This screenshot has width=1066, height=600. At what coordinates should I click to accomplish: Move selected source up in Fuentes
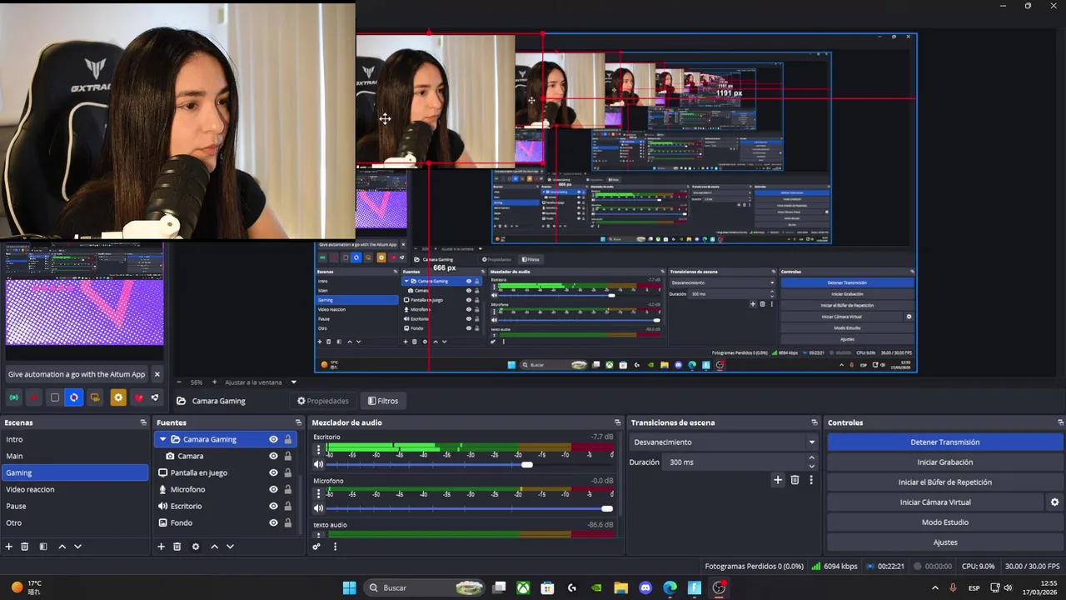pyautogui.click(x=214, y=547)
